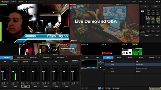Switch to the highlighted grid view icon

99,88
